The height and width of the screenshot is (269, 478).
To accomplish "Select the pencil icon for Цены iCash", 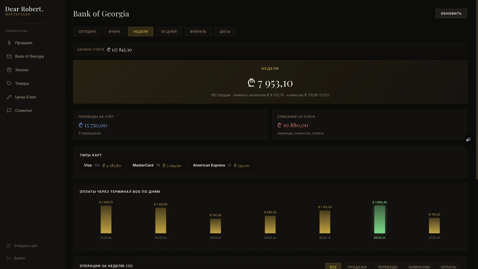I will pos(9,97).
